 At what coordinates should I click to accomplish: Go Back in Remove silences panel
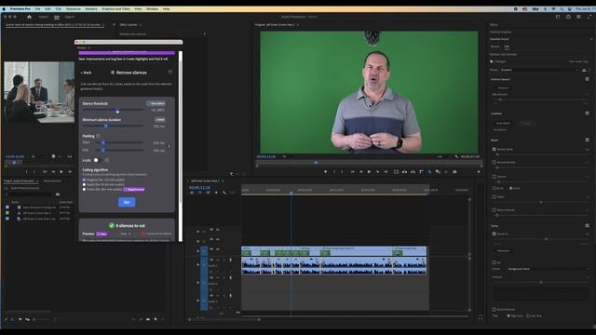pyautogui.click(x=86, y=73)
